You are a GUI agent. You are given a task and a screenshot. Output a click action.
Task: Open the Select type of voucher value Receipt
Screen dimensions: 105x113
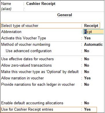tap(91, 25)
